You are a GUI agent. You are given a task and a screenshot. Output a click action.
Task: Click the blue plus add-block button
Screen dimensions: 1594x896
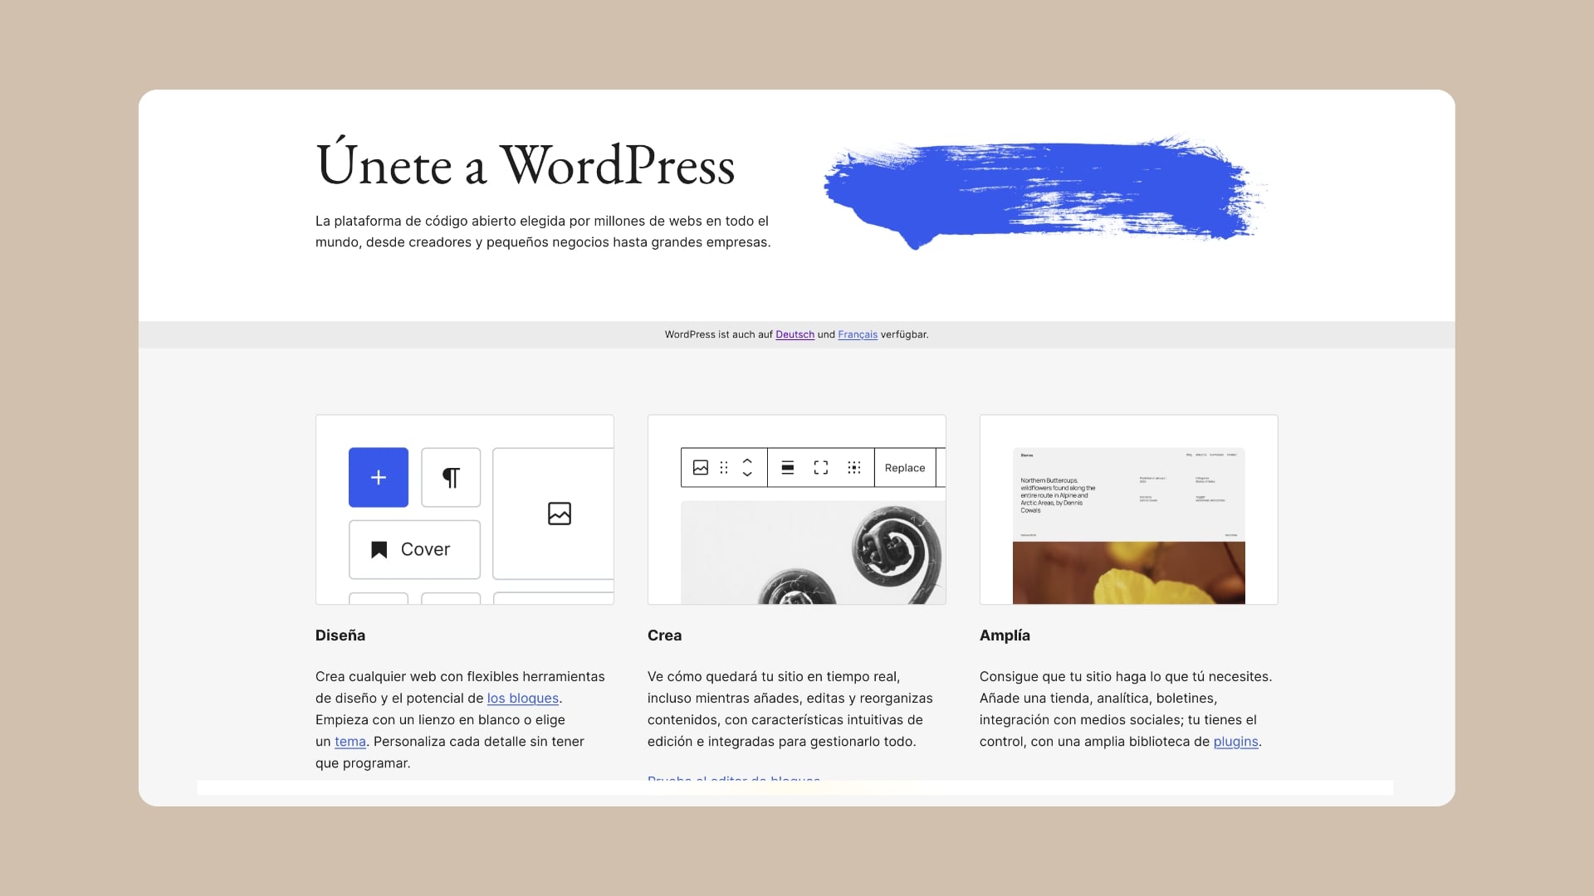(378, 477)
